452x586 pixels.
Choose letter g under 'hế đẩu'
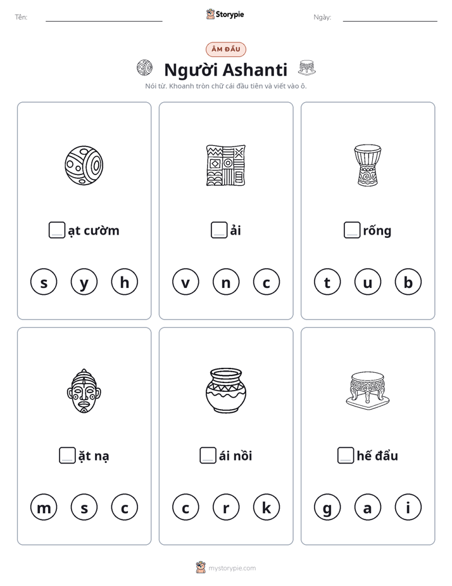[327, 507]
